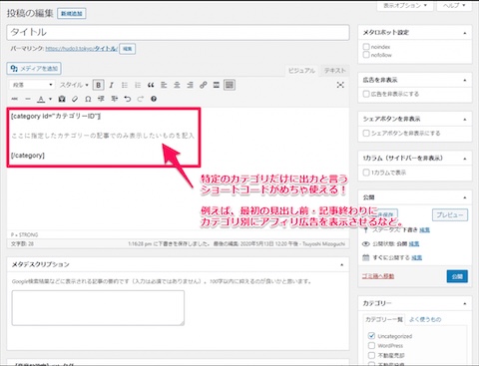The image size is (479, 366).
Task: Open the permalink URL link
Action: (x=81, y=49)
